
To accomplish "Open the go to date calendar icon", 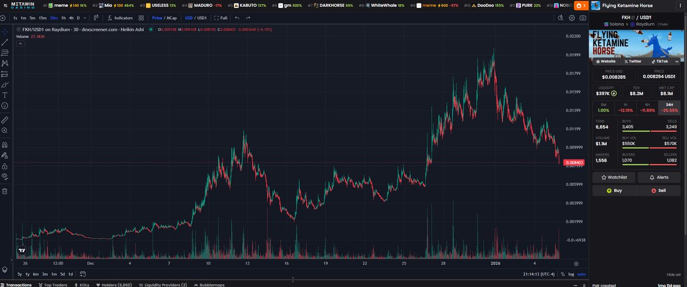I will click(x=84, y=274).
